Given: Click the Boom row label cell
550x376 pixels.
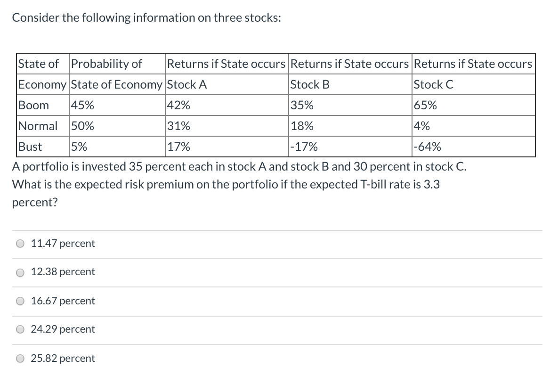Looking at the screenshot, I should [x=33, y=106].
